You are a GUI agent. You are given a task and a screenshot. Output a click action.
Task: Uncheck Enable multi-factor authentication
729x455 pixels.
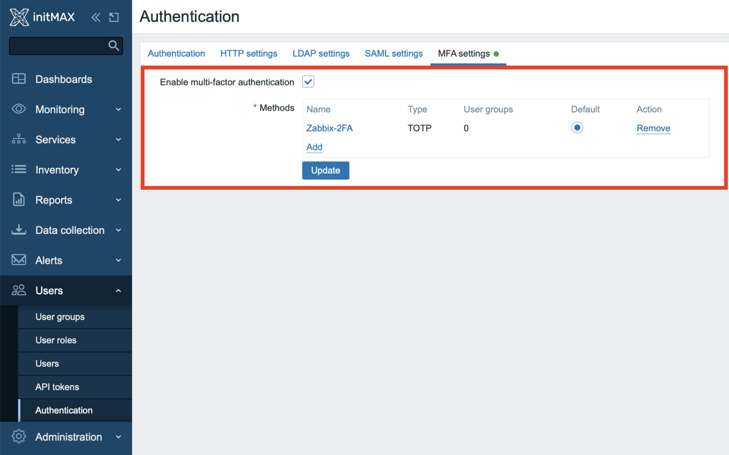(308, 81)
